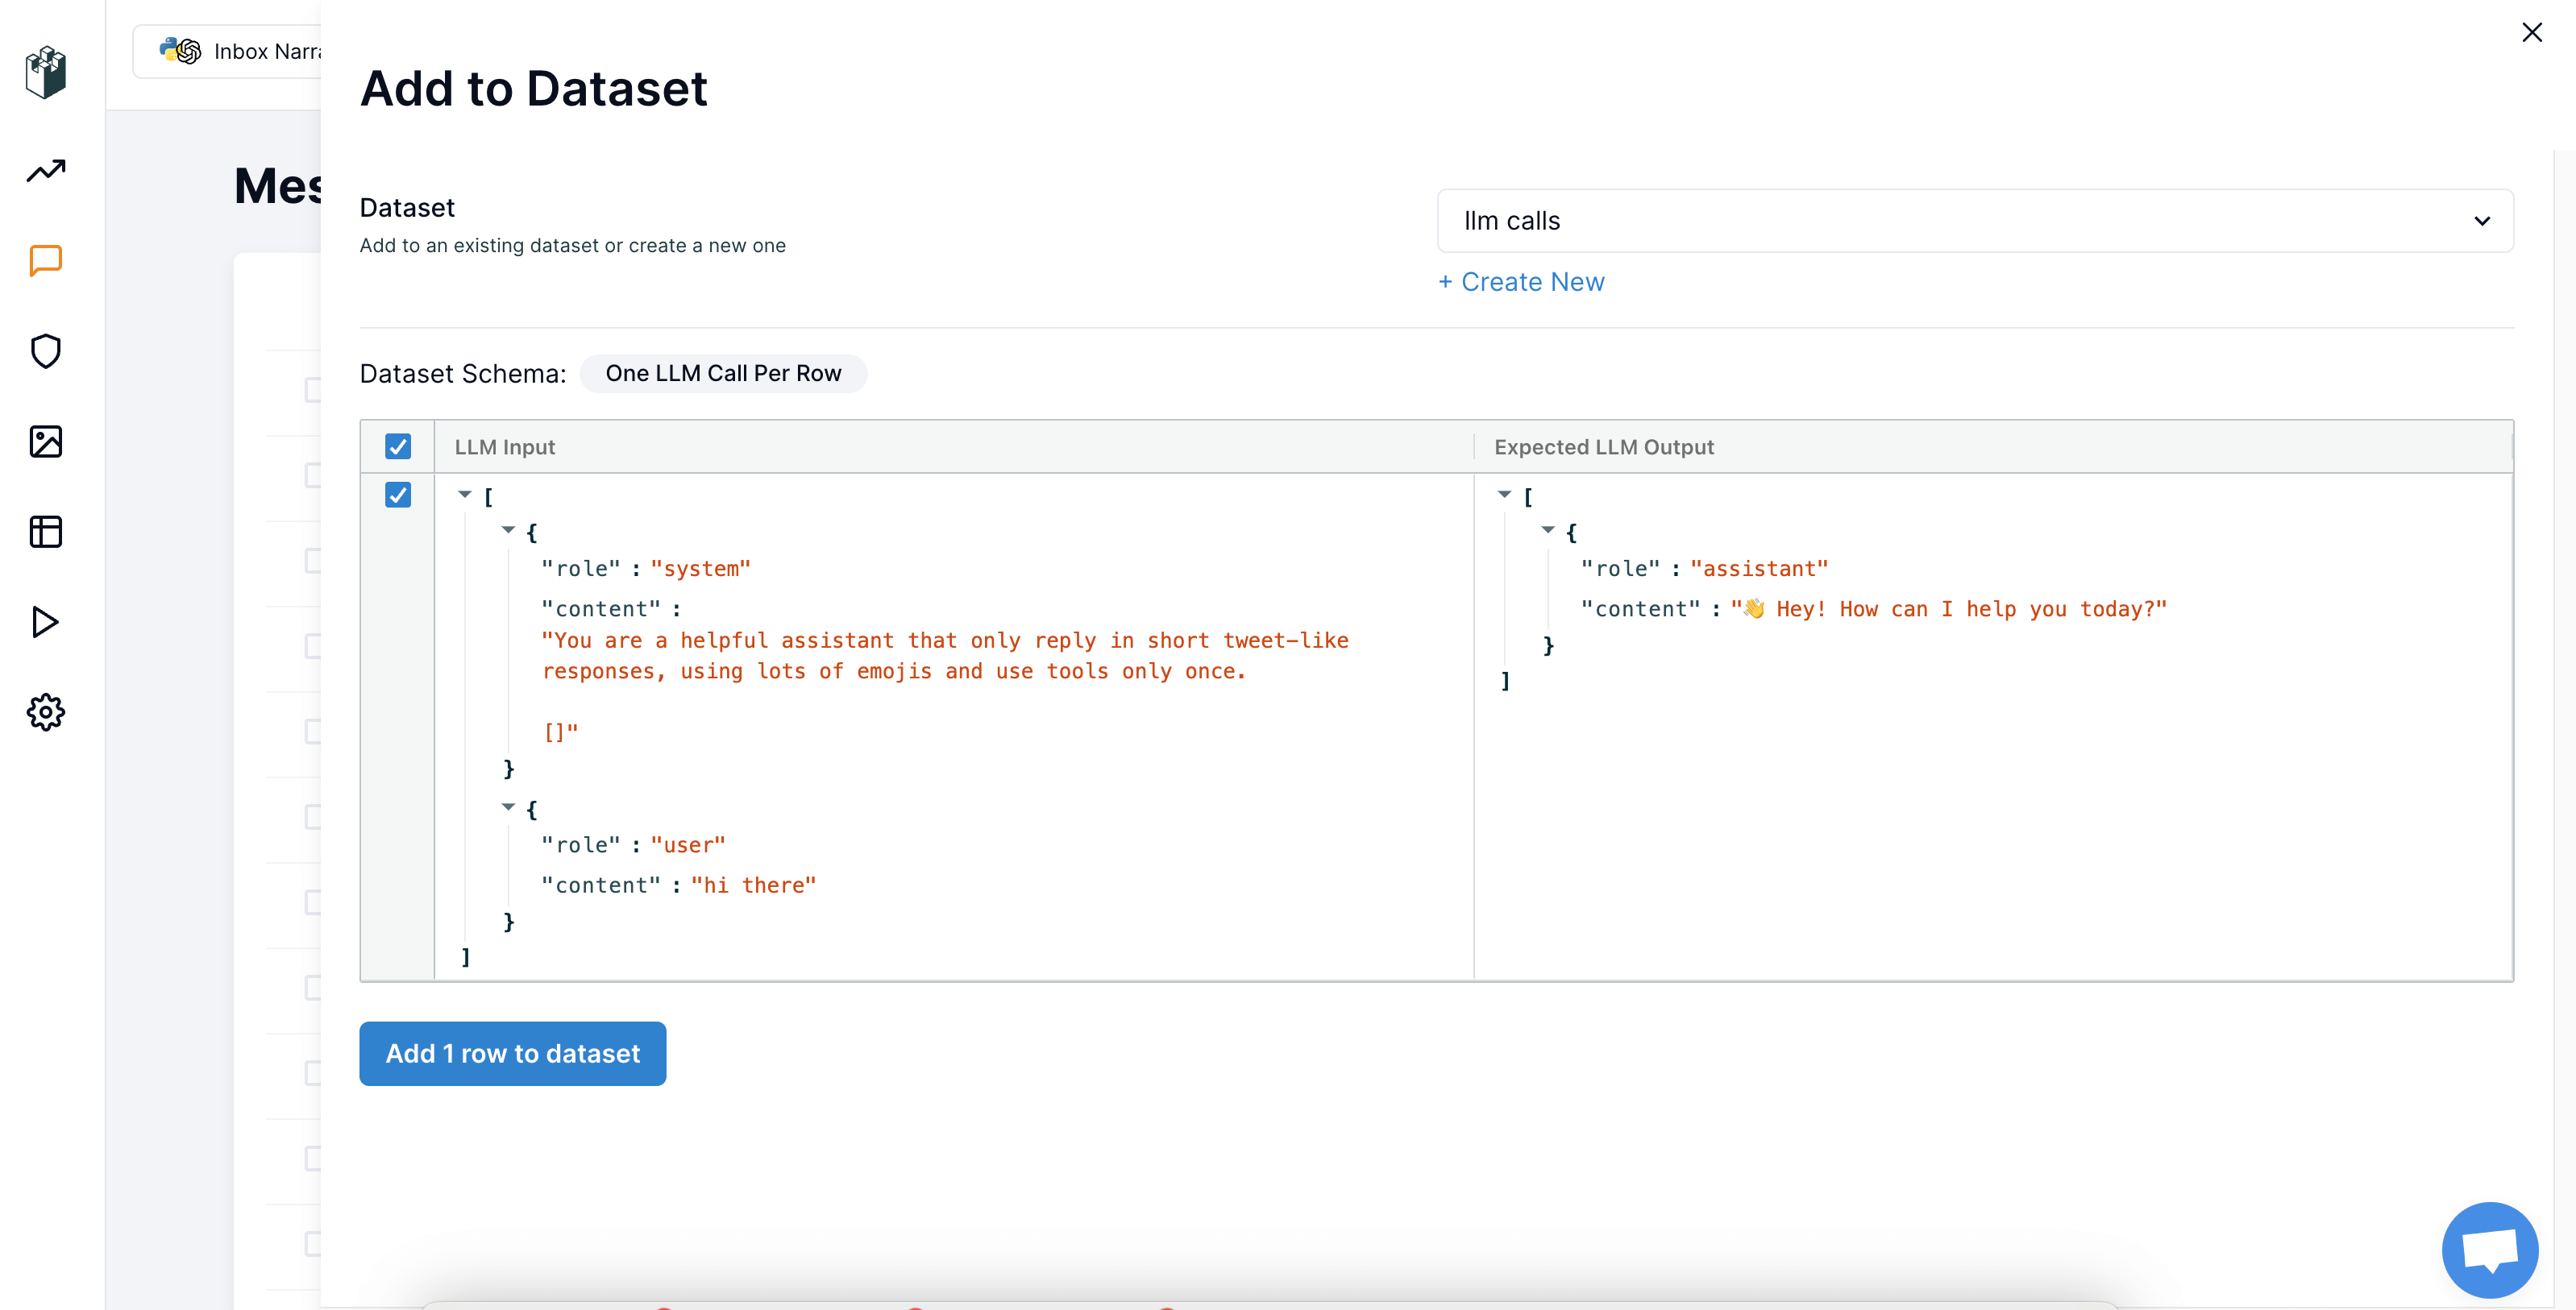Screen dimensions: 2576x1310
Task: Click the Add to Dataset heading
Action: click(534, 88)
